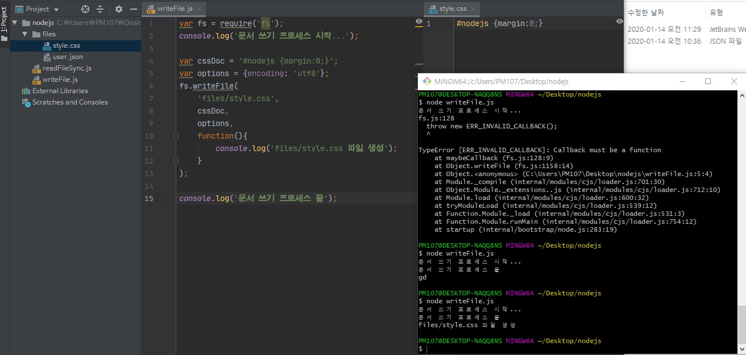Screen dimensions: 746x355
Task: Open the Project view dropdown
Action: pos(56,10)
